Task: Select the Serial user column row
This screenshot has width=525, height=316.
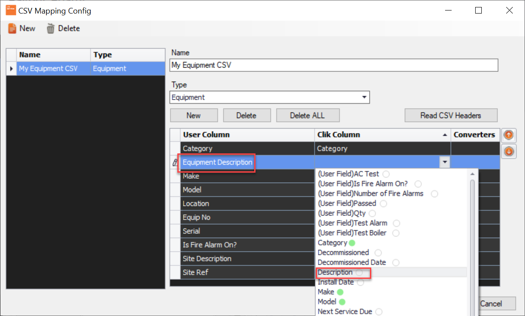Action: pyautogui.click(x=247, y=231)
